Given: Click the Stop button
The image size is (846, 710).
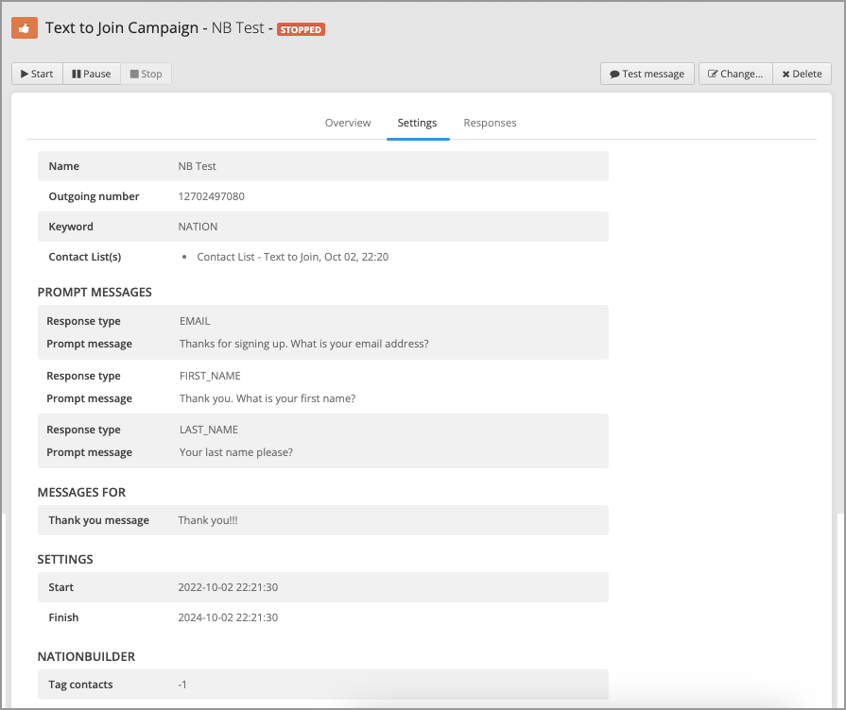Looking at the screenshot, I should point(147,74).
